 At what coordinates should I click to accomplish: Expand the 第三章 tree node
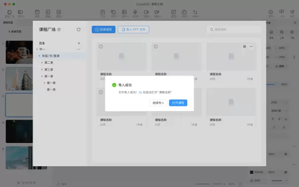[42, 69]
